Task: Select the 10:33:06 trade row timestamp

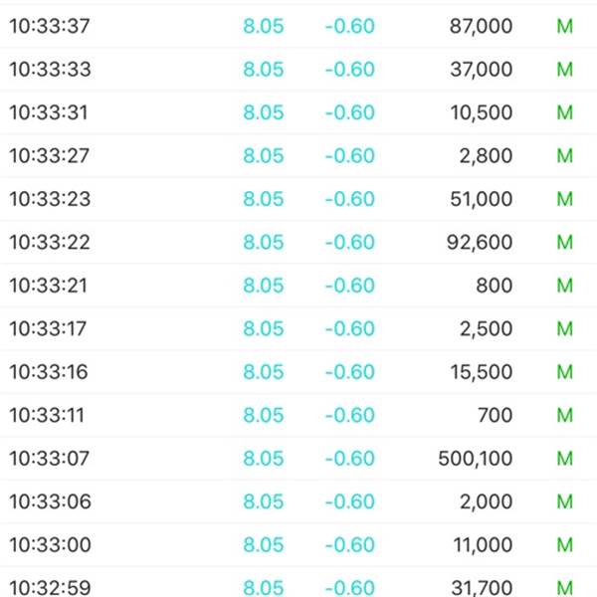Action: click(x=50, y=501)
